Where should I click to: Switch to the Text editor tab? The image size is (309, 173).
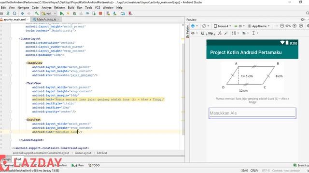tap(18, 159)
